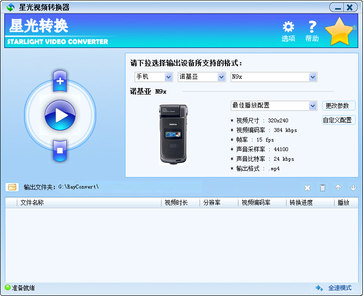
Task: Click the 诺基亚 N9x heading text
Action: coord(148,92)
